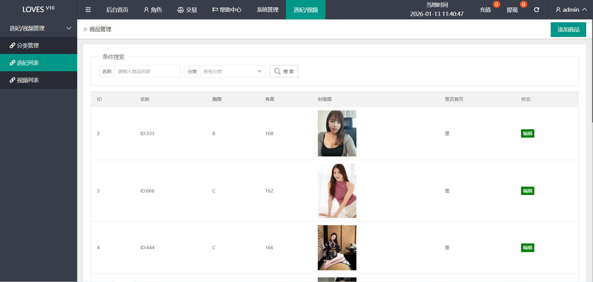593x282 pixels.
Task: Click the search magnifier button 搜索
Action: click(x=284, y=71)
